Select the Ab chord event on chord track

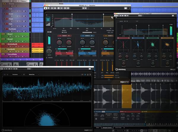pos(16,65)
